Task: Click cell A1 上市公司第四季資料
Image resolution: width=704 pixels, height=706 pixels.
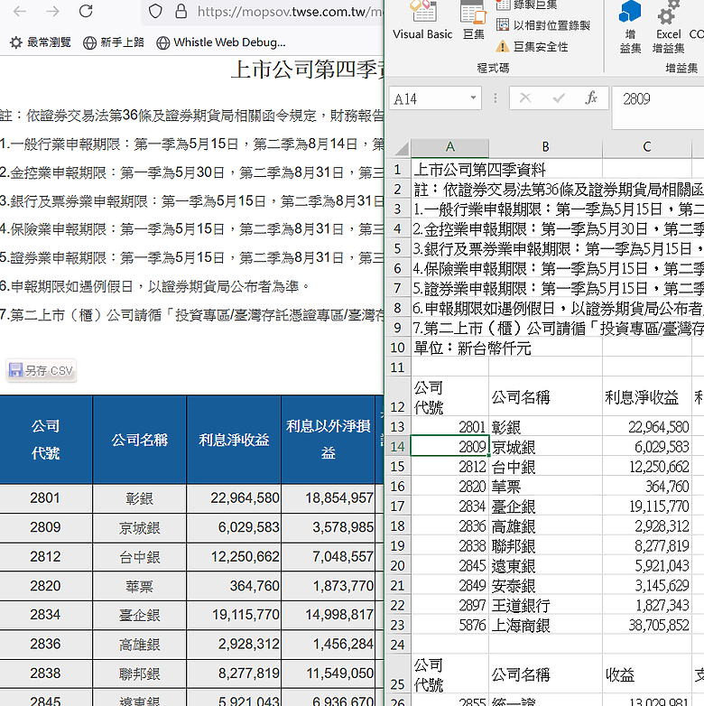Action: coord(450,170)
